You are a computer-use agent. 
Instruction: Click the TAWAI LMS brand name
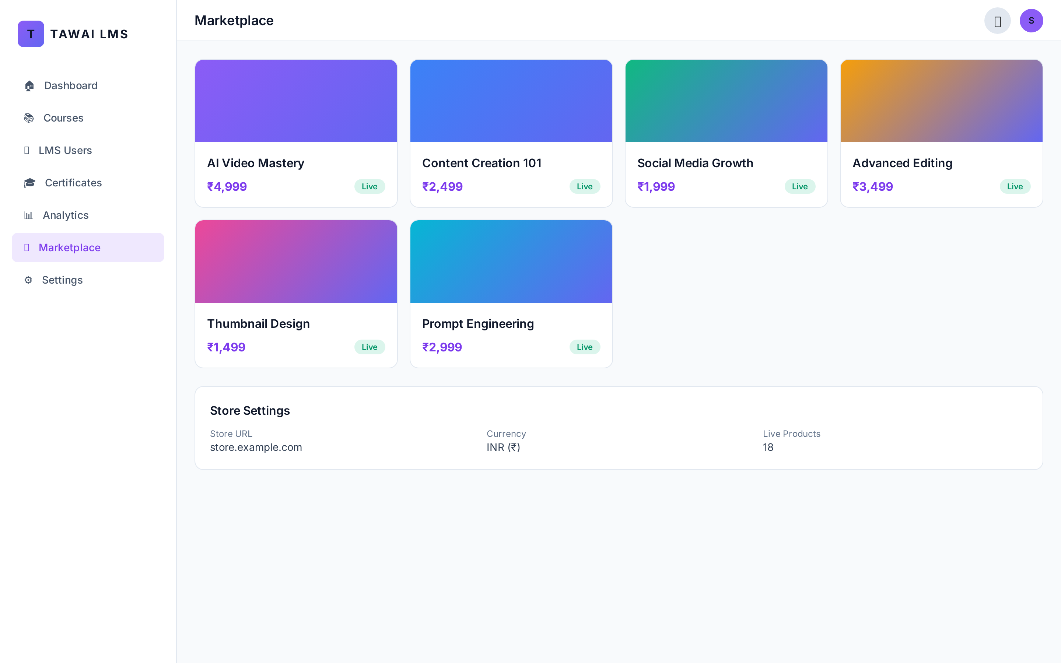point(90,34)
